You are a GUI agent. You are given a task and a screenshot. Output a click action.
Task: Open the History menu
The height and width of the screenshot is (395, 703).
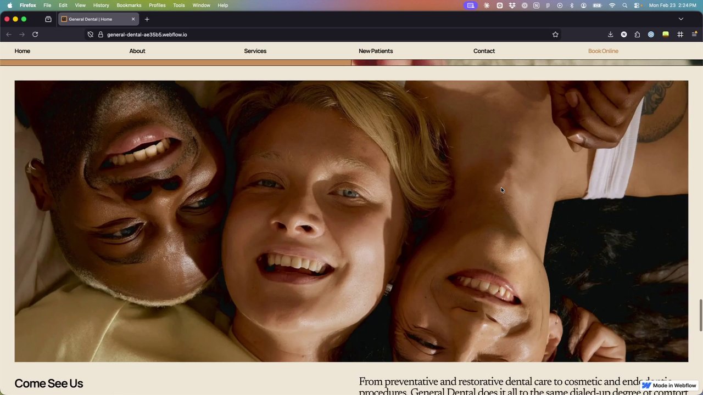(x=101, y=5)
